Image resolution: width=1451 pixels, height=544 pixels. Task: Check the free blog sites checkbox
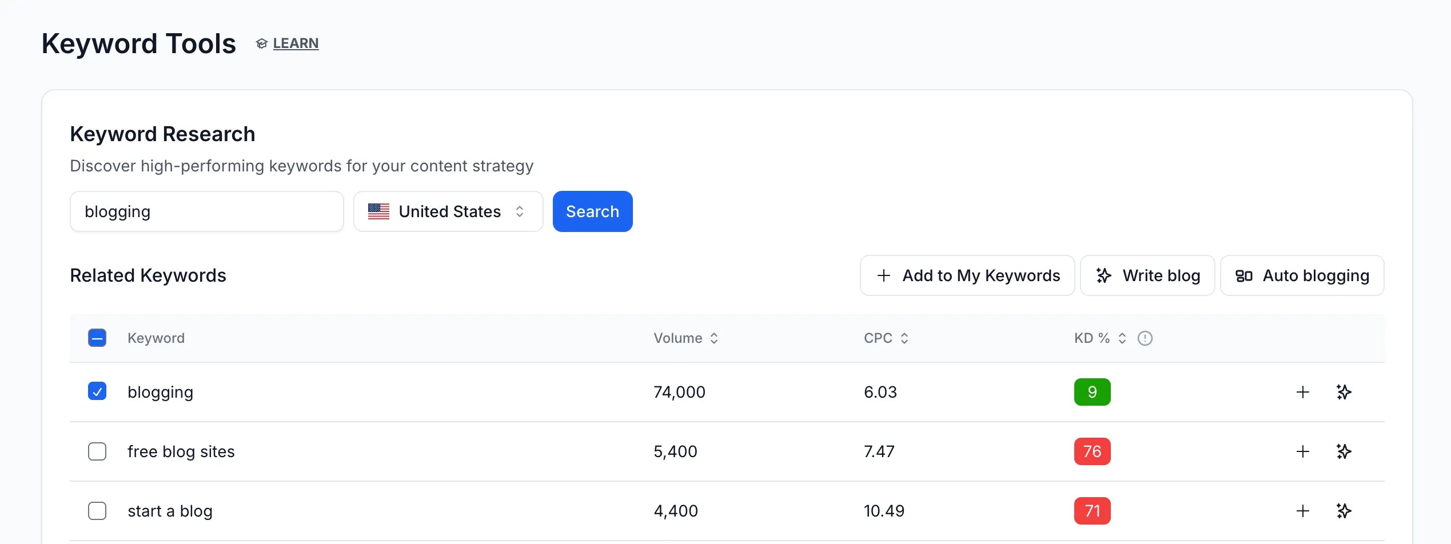tap(97, 451)
